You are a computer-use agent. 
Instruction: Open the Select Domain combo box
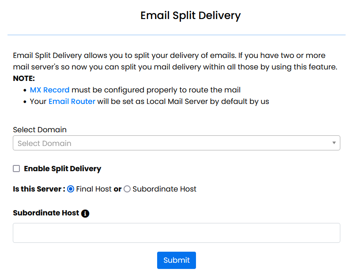click(x=176, y=143)
